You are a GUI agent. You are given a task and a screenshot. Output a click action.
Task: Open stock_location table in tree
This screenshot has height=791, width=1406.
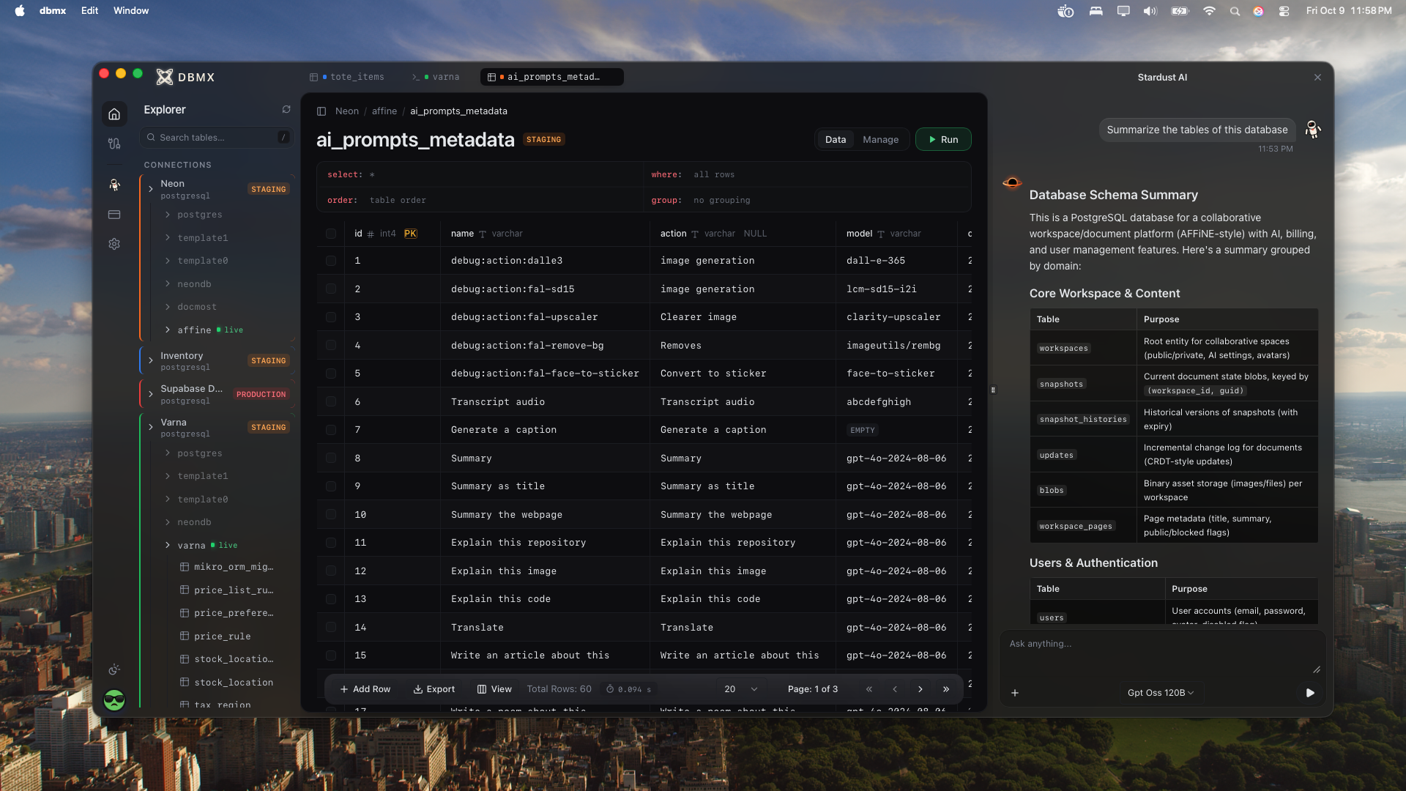click(x=227, y=683)
